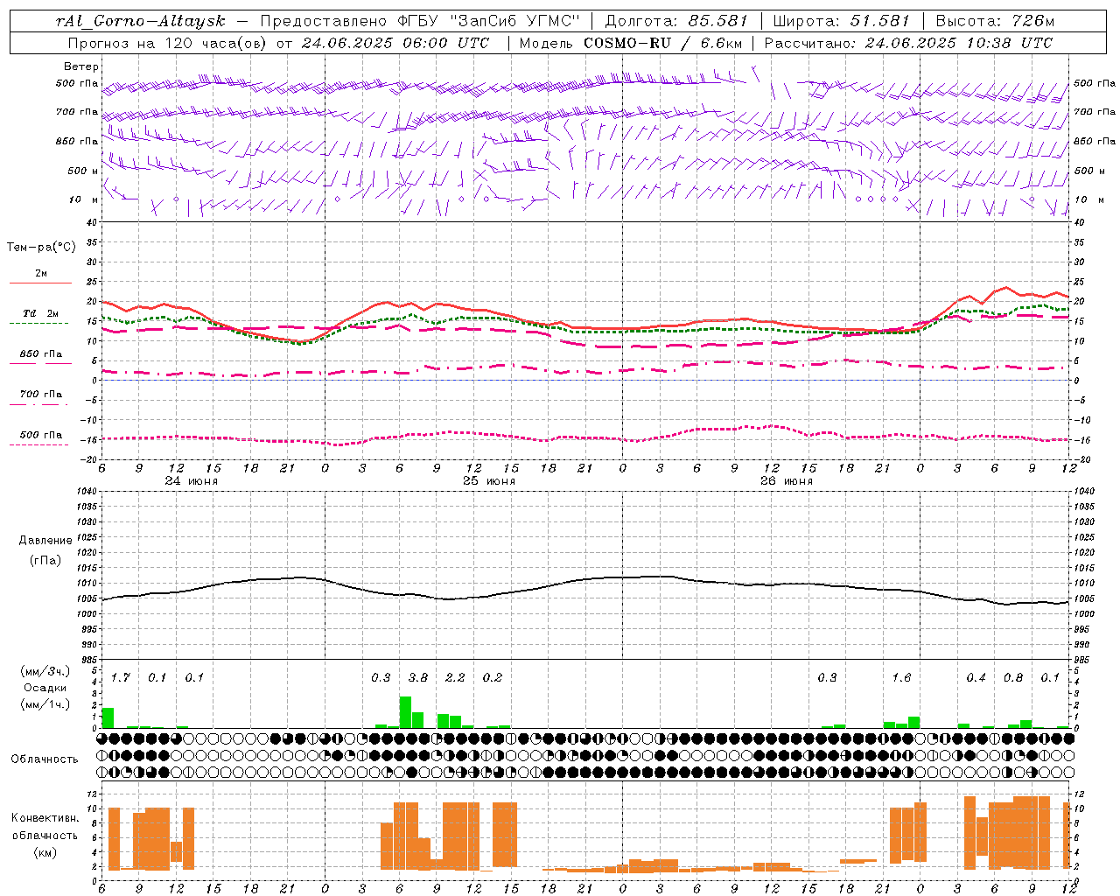1120x896 pixels.
Task: Click the 1040 pressure value on left axis
Action: pyautogui.click(x=85, y=491)
